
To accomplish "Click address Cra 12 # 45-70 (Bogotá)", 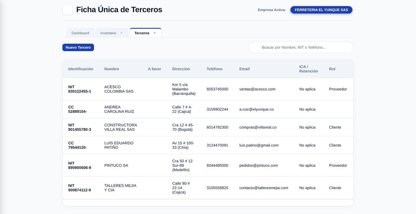I will click(x=183, y=127).
